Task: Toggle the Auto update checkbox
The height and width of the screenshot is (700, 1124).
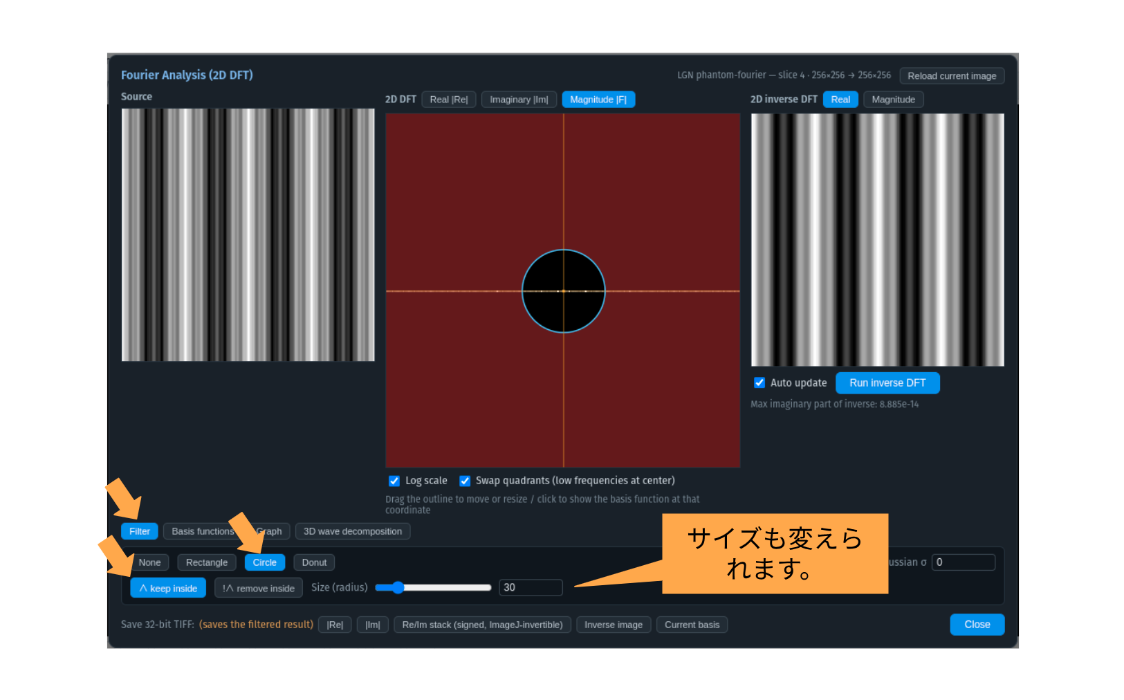Action: click(759, 383)
